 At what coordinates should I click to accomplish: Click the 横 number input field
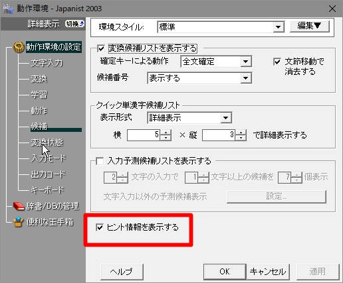[x=144, y=135]
